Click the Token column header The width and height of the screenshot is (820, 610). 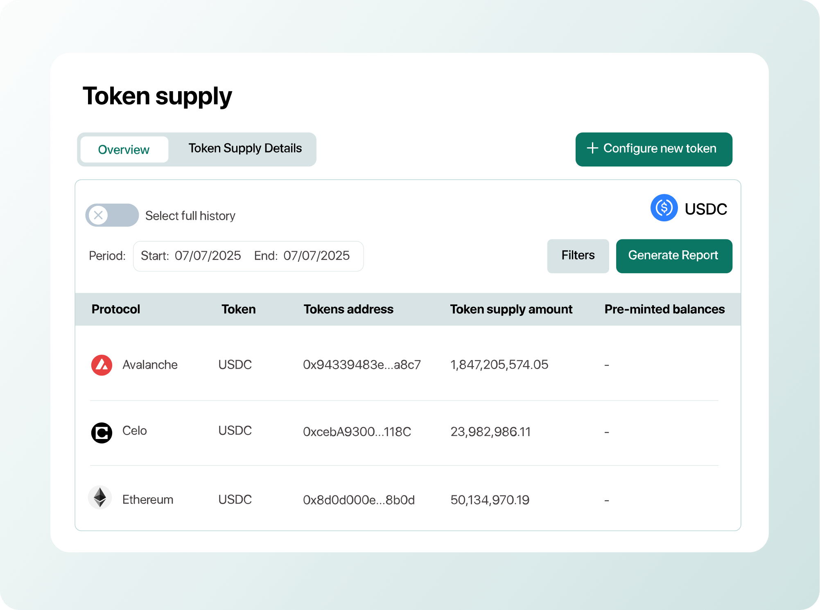(238, 309)
